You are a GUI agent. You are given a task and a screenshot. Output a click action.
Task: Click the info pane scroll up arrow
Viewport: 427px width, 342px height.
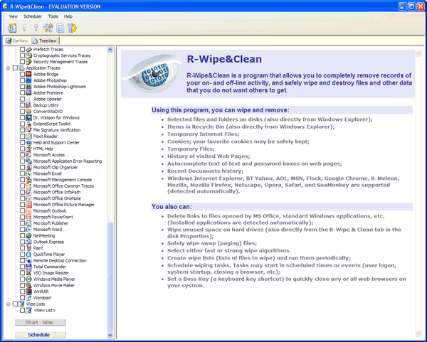click(x=418, y=53)
